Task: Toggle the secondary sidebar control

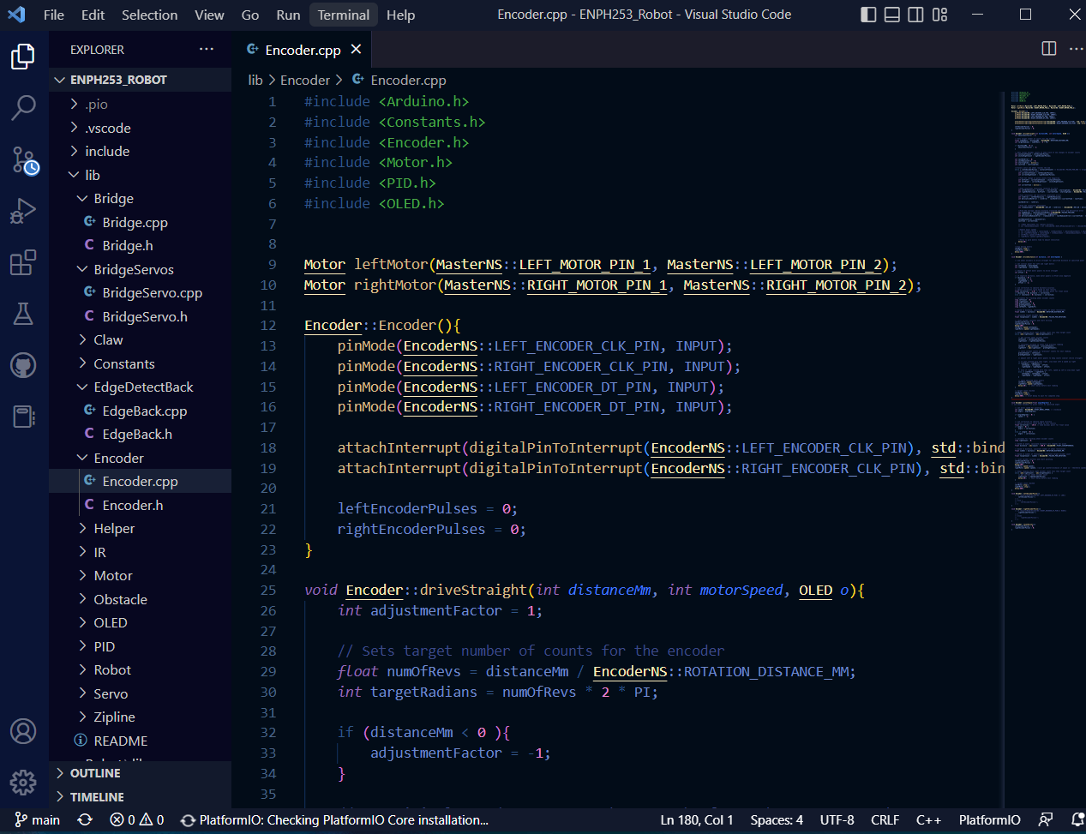Action: (x=915, y=15)
